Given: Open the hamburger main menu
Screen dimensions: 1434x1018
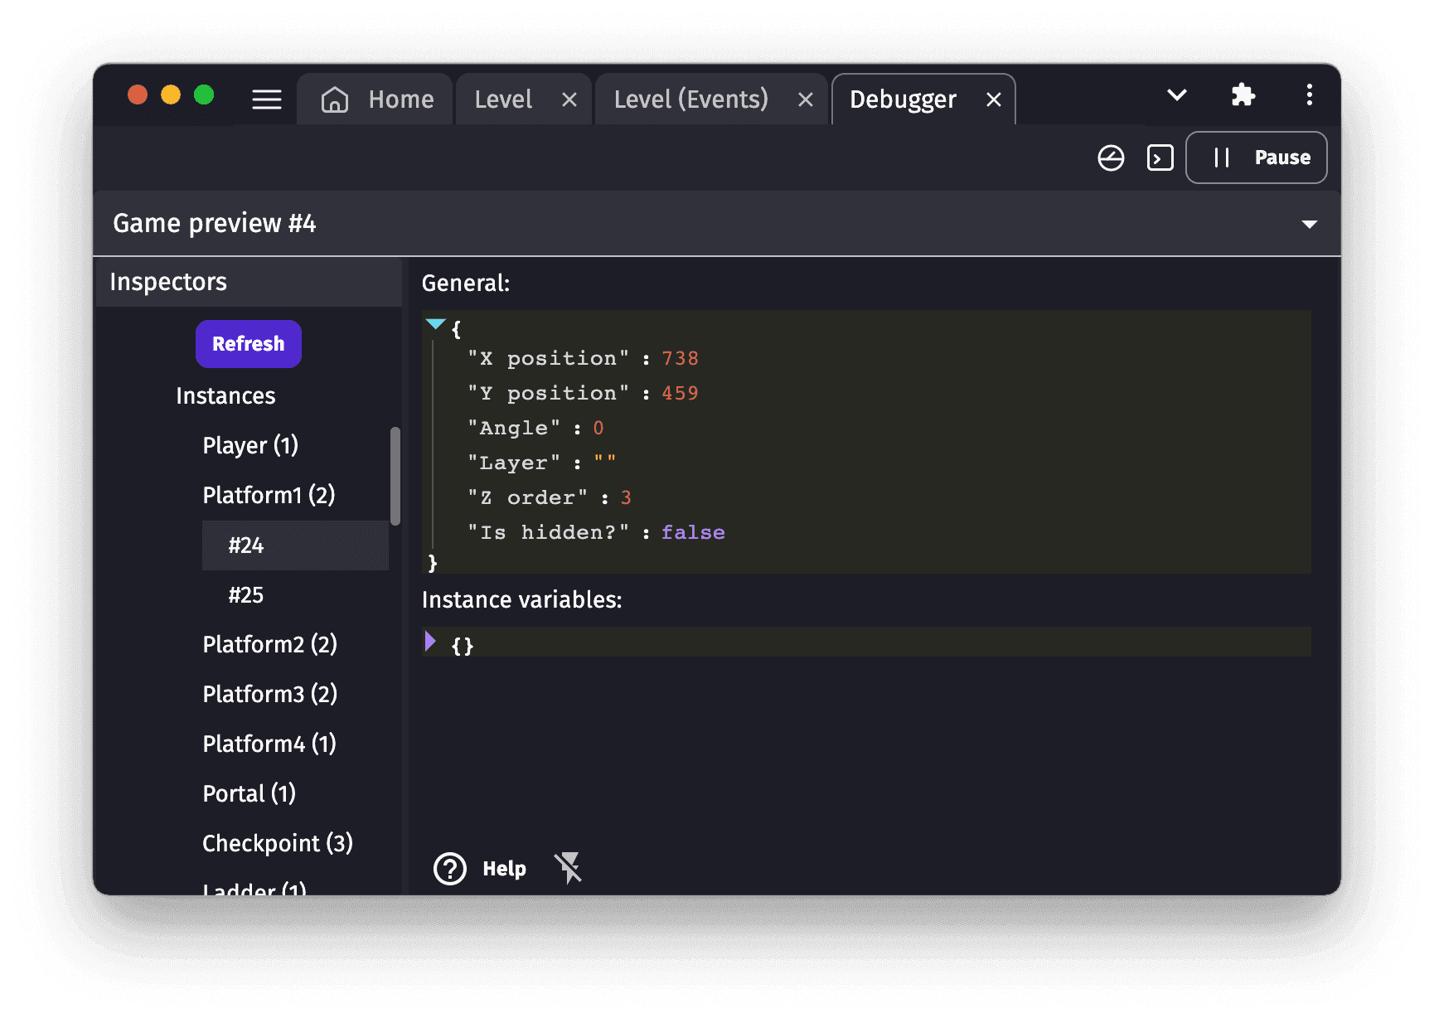Looking at the screenshot, I should pyautogui.click(x=266, y=99).
